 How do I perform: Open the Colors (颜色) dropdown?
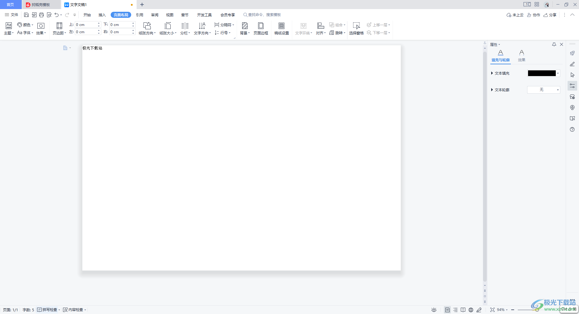point(25,25)
